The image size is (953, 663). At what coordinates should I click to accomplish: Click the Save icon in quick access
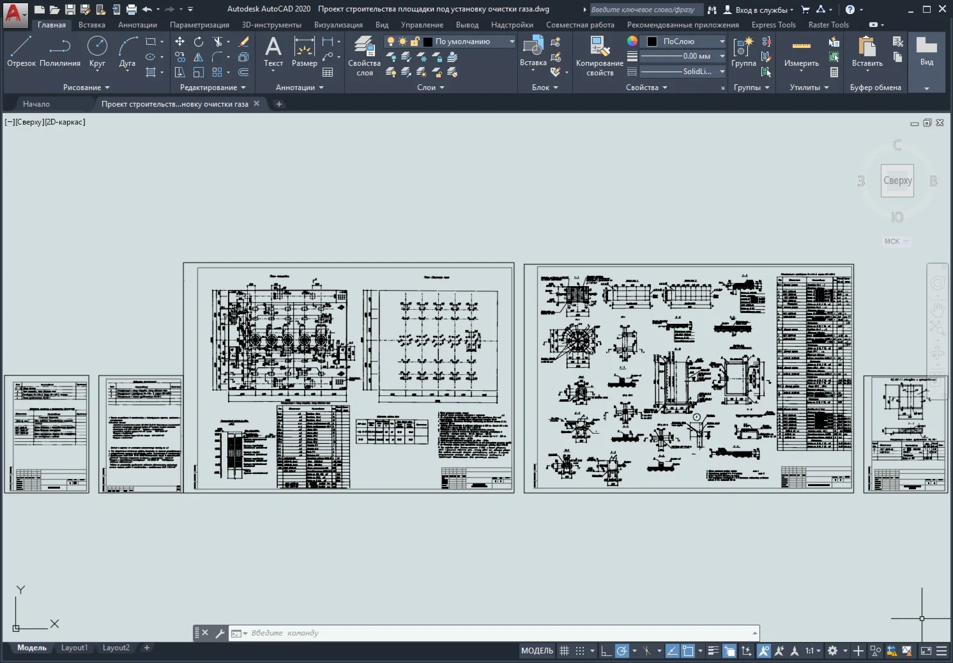coord(70,9)
